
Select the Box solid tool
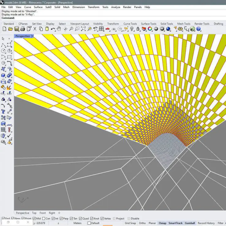coord(3,75)
